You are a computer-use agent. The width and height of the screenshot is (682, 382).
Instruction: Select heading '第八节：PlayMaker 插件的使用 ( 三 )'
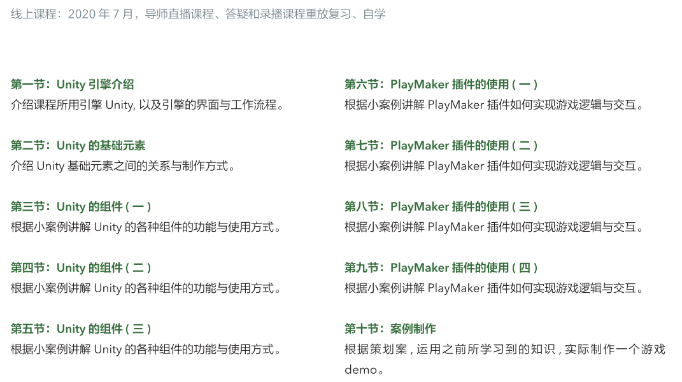(441, 207)
